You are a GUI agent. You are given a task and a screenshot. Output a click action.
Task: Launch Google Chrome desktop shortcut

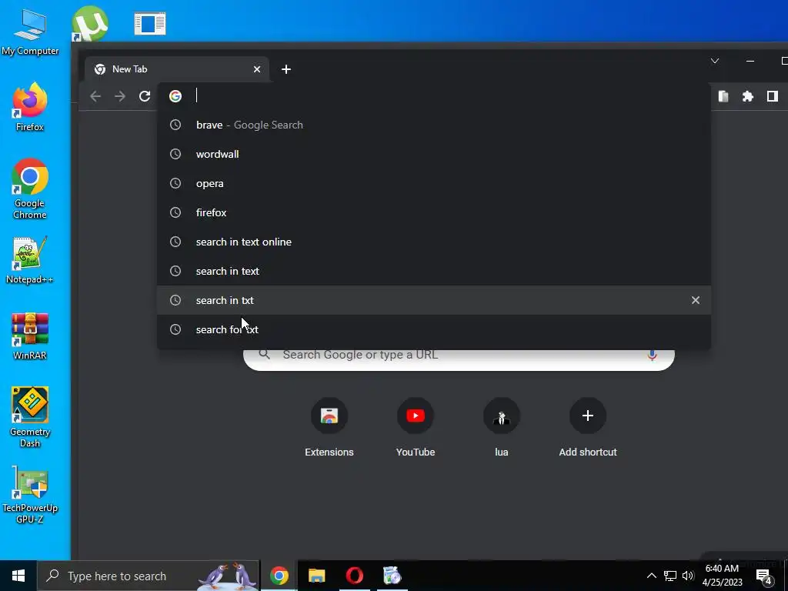tap(30, 189)
